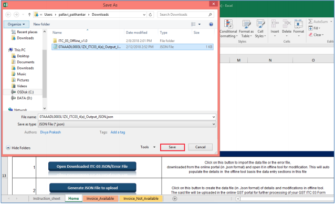Switch to the Home sheet tab
The height and width of the screenshot is (204, 335).
tap(74, 198)
